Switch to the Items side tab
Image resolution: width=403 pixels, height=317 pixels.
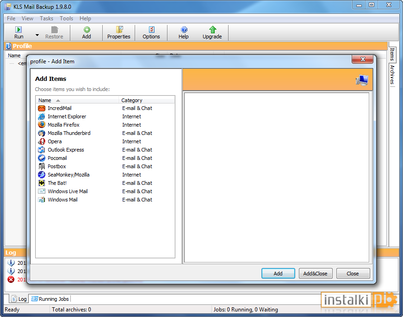tap(392, 54)
